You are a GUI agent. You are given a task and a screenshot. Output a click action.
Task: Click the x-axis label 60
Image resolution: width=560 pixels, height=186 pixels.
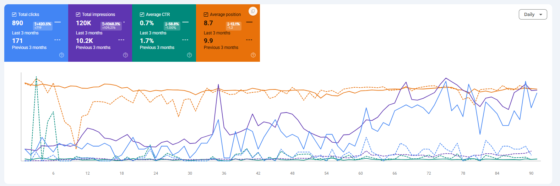tap(361, 173)
